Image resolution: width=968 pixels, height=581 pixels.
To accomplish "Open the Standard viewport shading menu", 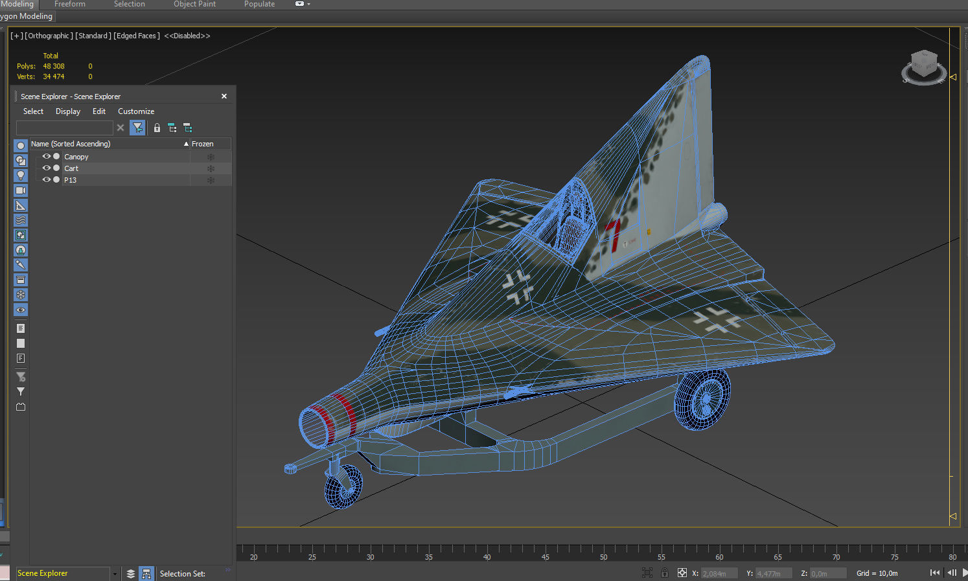I will tap(94, 36).
